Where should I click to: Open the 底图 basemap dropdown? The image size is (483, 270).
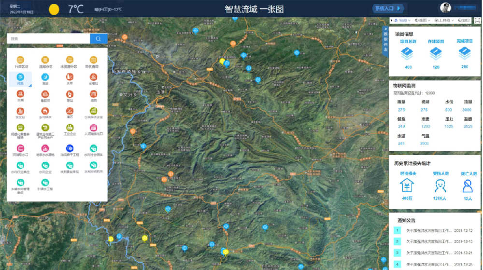[x=422, y=20]
